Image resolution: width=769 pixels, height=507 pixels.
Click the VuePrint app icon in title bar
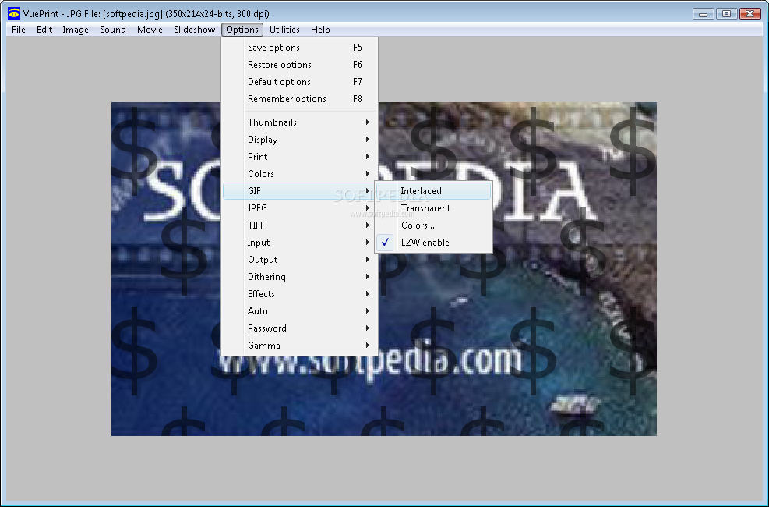click(14, 14)
